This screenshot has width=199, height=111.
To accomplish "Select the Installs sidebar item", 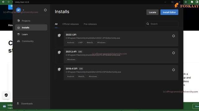I will point(31,27).
